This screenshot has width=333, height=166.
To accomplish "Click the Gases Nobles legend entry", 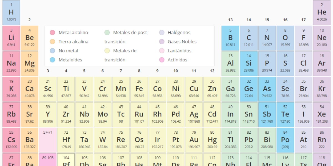I will point(182,42).
